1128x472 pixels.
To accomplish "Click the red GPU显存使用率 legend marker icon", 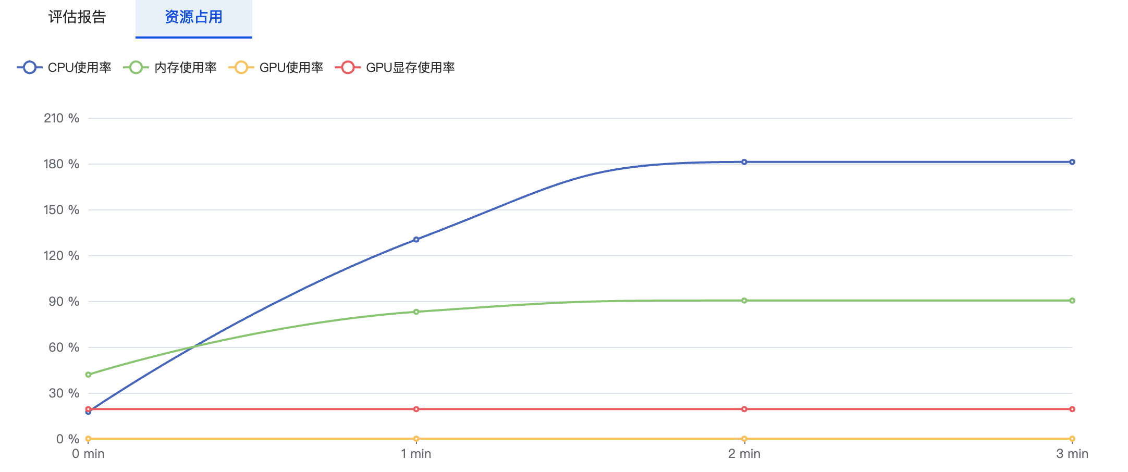I will tap(348, 68).
